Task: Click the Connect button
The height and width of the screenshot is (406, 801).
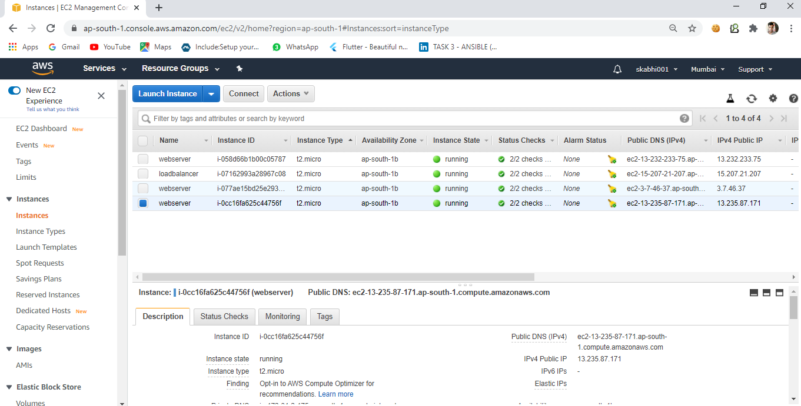Action: click(243, 93)
